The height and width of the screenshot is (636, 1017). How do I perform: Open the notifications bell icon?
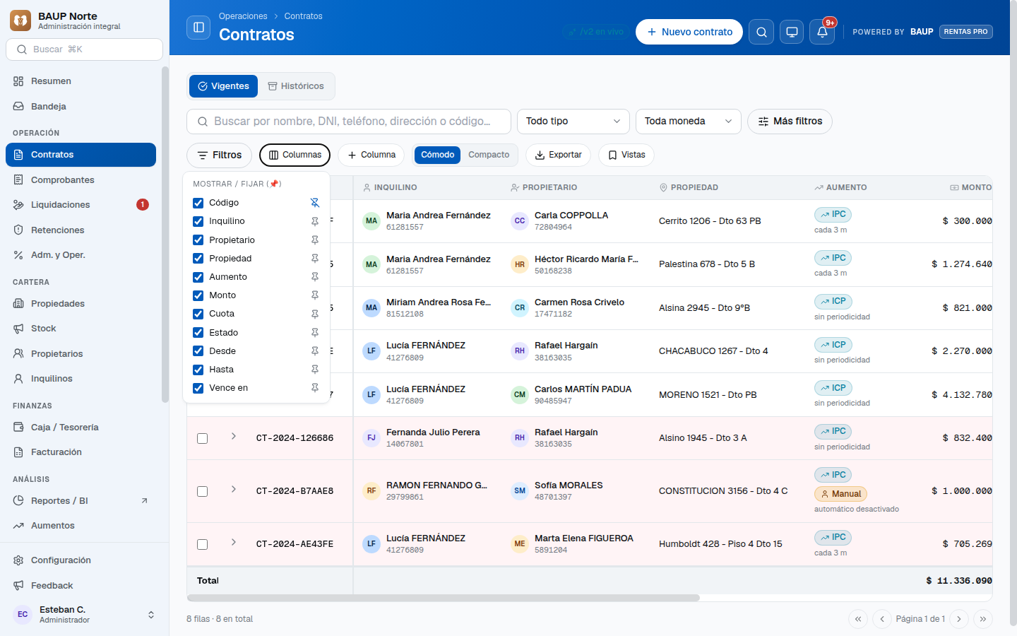822,32
